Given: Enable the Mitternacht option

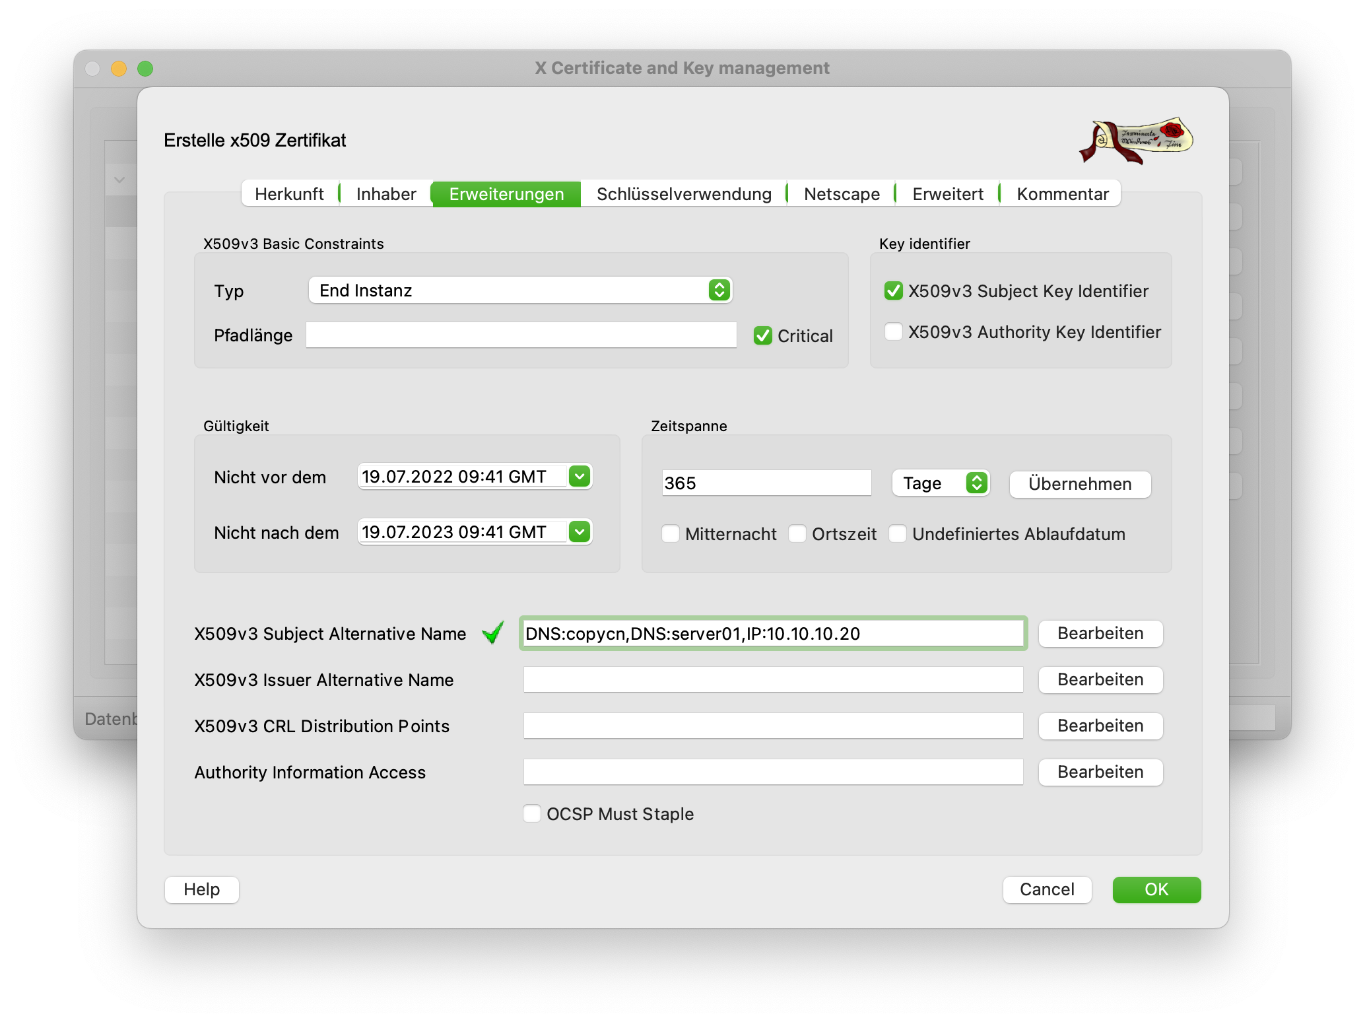Looking at the screenshot, I should click(671, 533).
